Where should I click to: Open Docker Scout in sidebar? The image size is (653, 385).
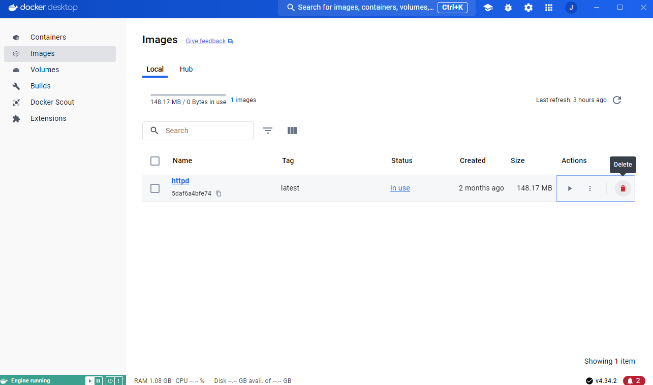60,102
